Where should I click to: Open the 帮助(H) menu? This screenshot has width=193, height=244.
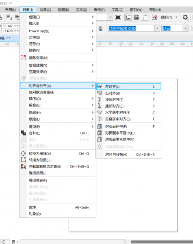tap(155, 10)
